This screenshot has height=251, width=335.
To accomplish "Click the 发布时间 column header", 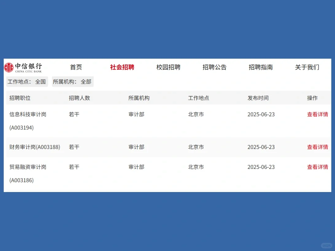I will pyautogui.click(x=258, y=98).
